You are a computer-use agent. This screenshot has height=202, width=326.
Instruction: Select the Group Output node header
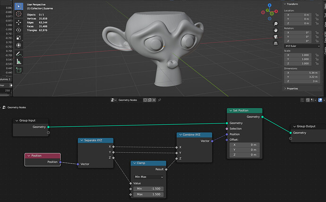tap(309, 126)
